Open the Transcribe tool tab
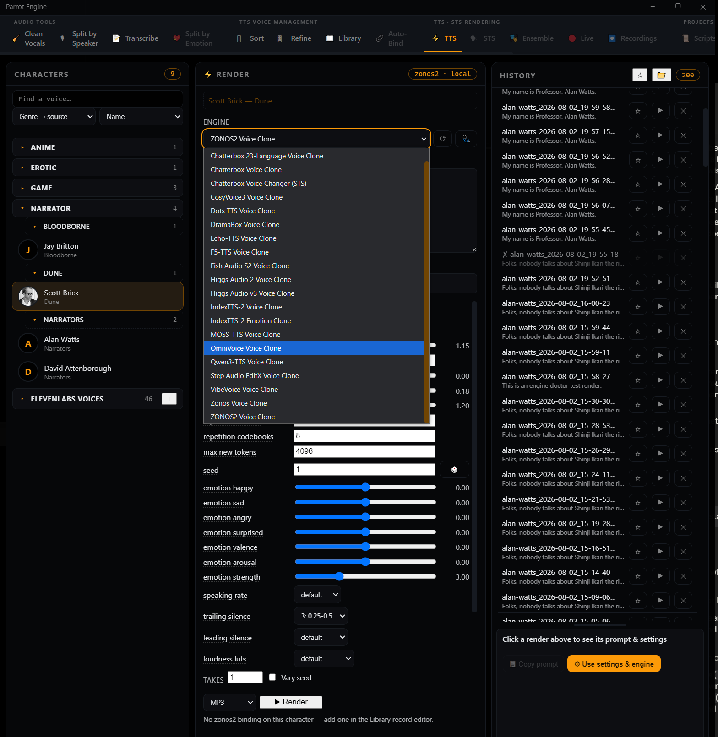 coord(136,38)
